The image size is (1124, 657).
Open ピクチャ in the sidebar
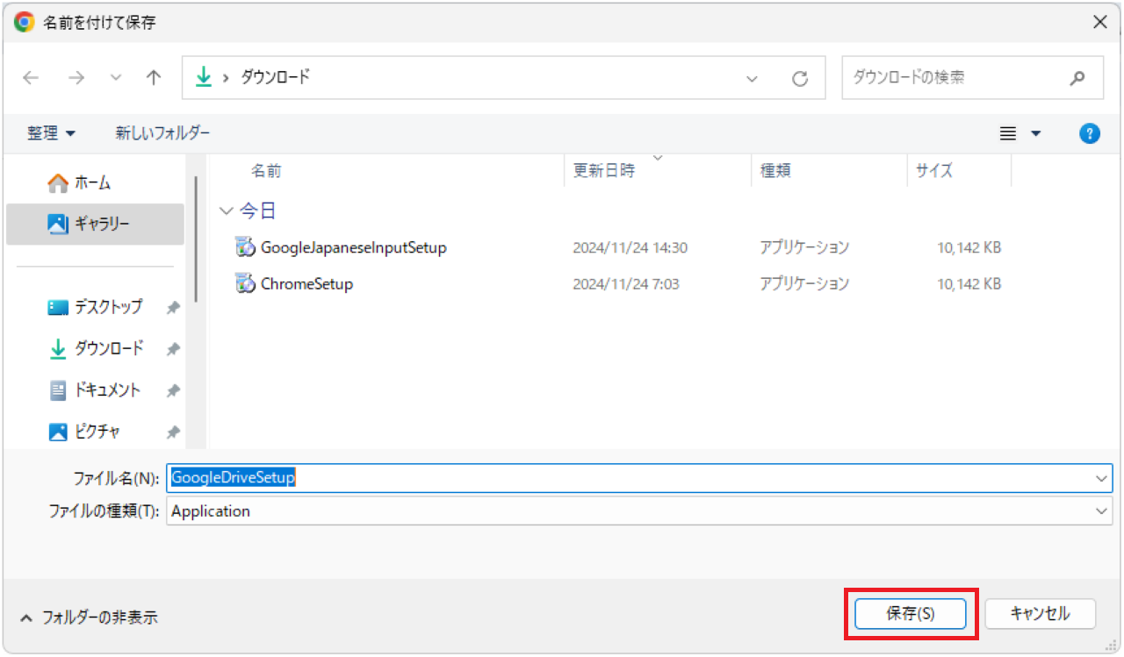tap(95, 432)
